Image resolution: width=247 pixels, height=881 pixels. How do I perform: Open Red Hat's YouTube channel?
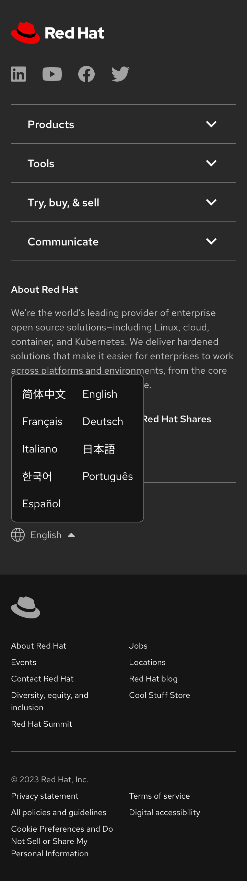tap(52, 74)
